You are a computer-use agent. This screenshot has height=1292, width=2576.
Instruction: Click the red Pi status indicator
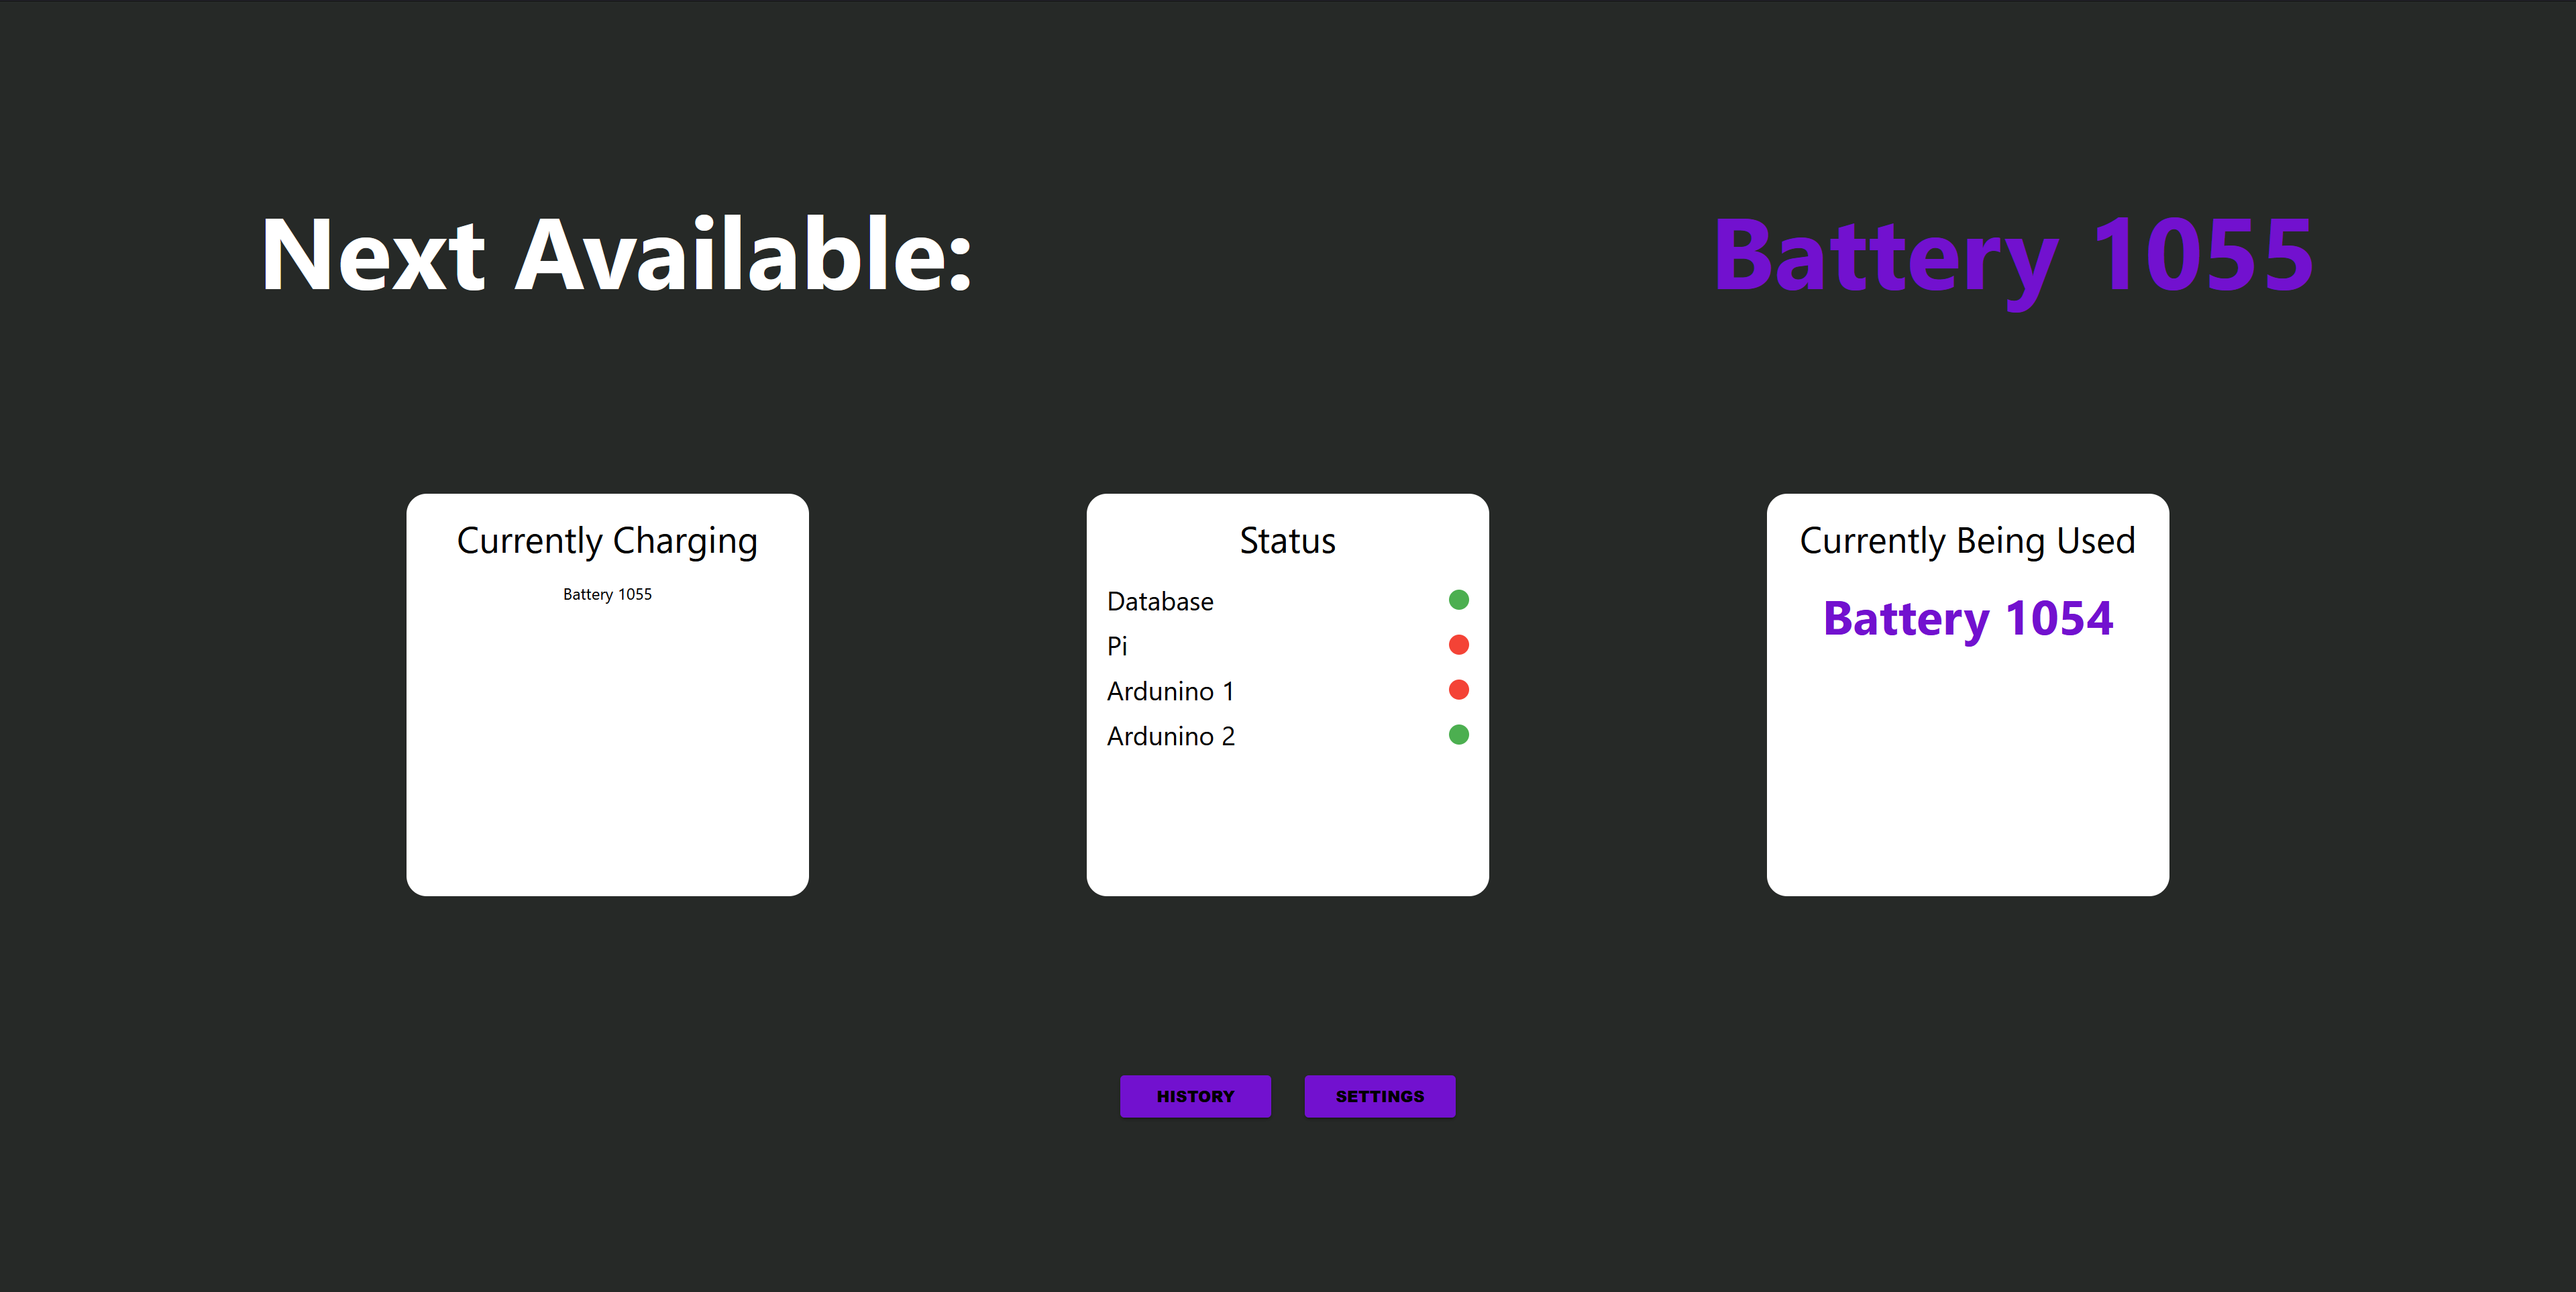pyautogui.click(x=1458, y=645)
